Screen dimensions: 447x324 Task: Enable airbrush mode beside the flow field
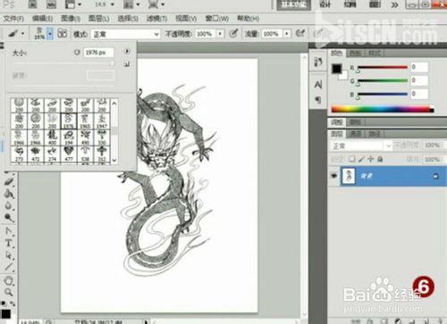point(300,33)
